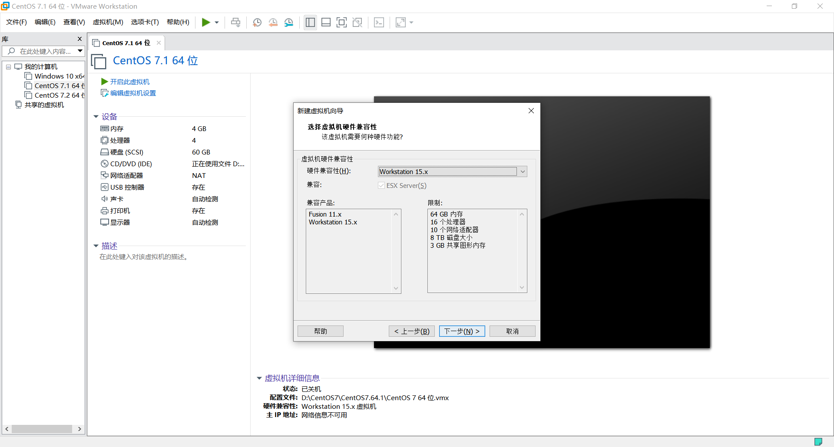
Task: Click the 内存 memory device icon
Action: (x=105, y=128)
